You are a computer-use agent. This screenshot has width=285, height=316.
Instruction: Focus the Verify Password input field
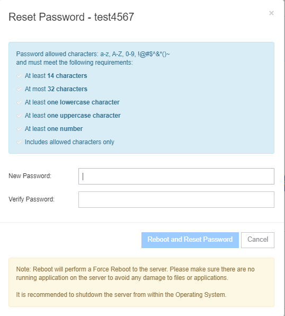(x=176, y=199)
